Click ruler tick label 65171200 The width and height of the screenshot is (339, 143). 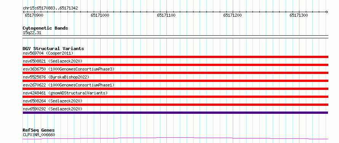pos(232,15)
